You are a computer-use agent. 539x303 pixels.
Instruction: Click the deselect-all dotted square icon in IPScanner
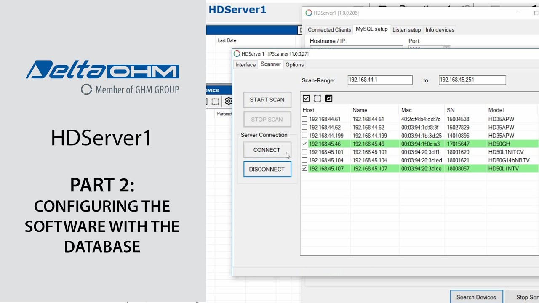point(318,98)
